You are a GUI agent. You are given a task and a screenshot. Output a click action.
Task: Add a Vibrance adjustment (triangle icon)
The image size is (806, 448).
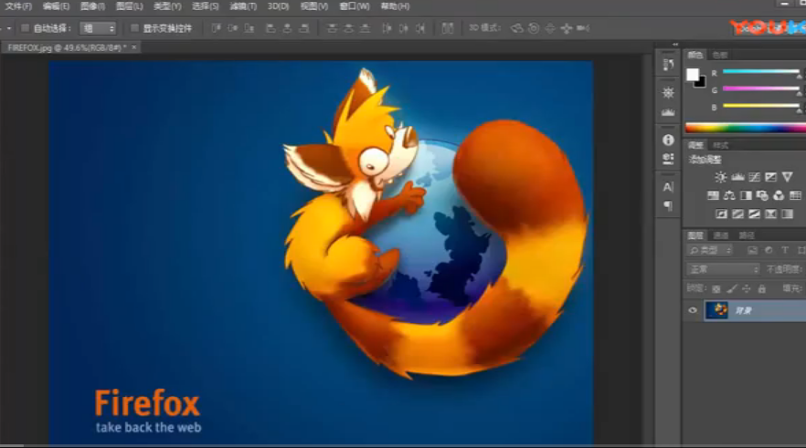coord(787,177)
